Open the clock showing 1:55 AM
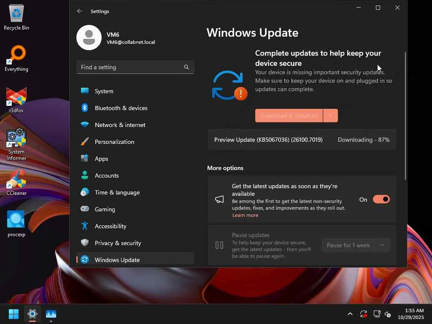The width and height of the screenshot is (432, 324). point(410,314)
